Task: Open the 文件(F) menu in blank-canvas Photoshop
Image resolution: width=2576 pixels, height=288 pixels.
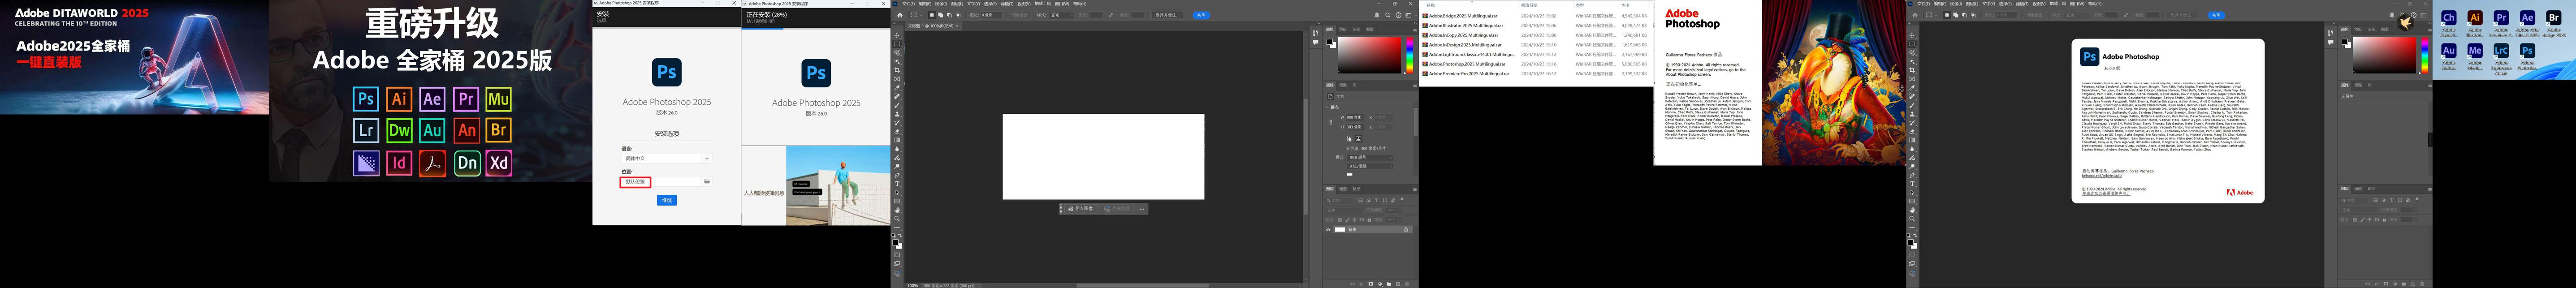Action: [909, 4]
